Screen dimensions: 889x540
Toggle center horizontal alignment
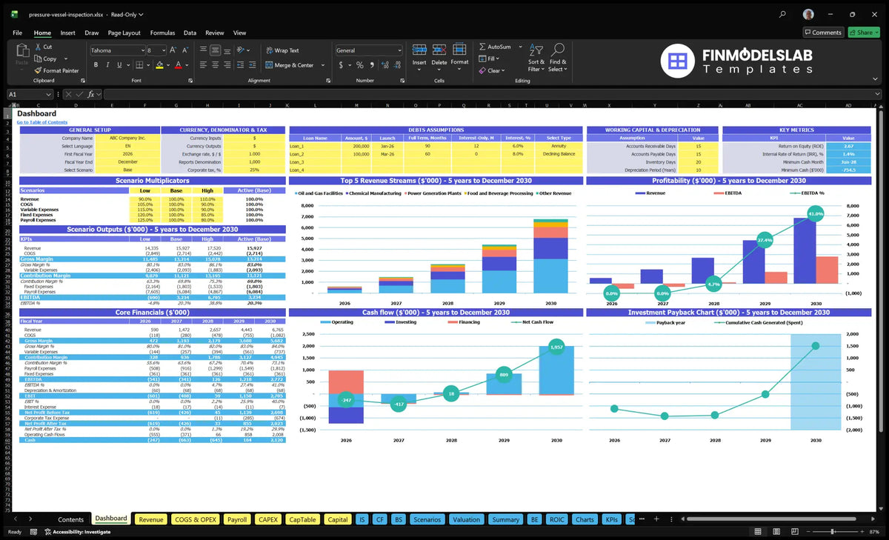click(214, 65)
